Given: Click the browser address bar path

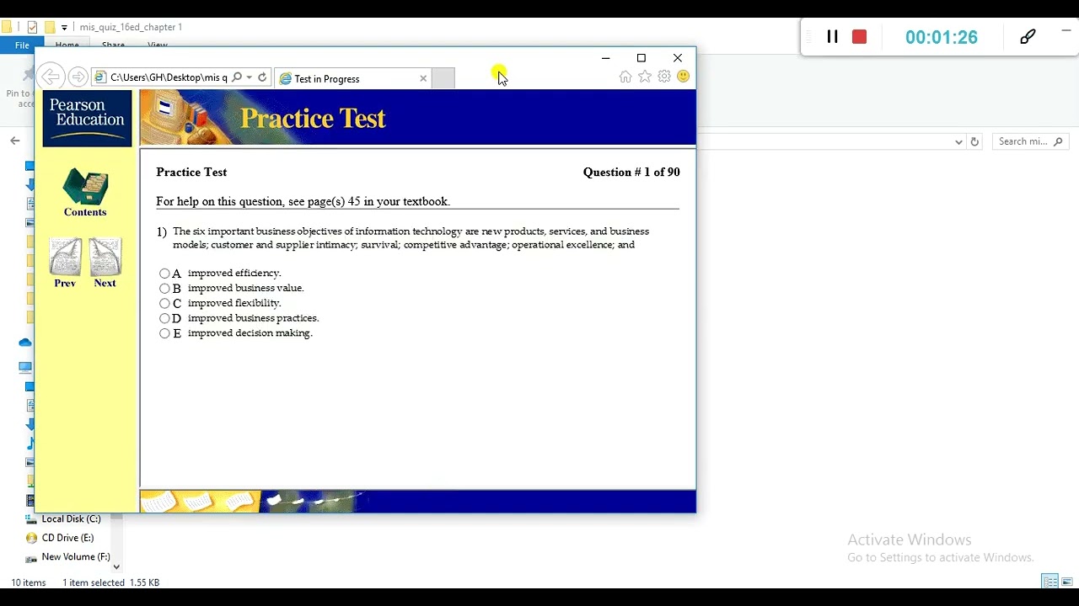Looking at the screenshot, I should tap(169, 77).
